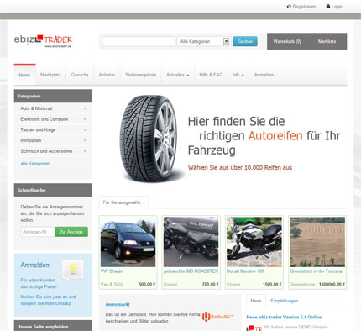Click the Anzeigen-Nr. input field

(x=38, y=232)
